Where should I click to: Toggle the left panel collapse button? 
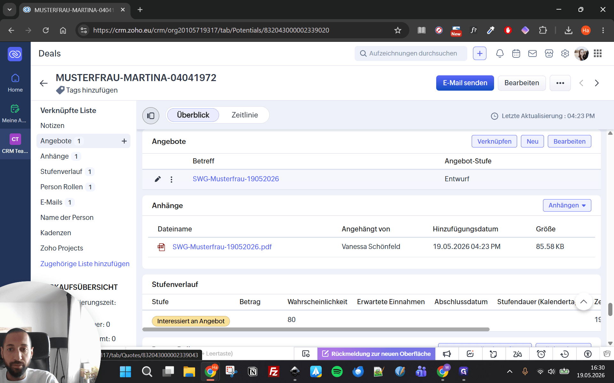[151, 116]
